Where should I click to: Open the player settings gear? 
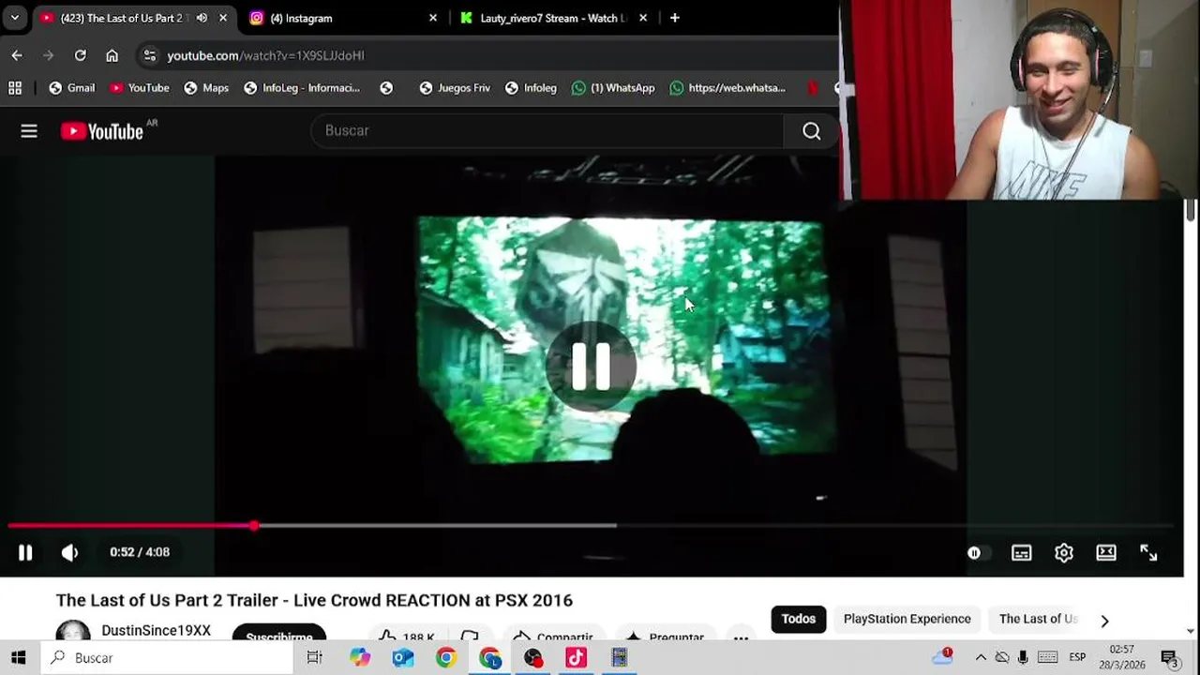[1063, 553]
